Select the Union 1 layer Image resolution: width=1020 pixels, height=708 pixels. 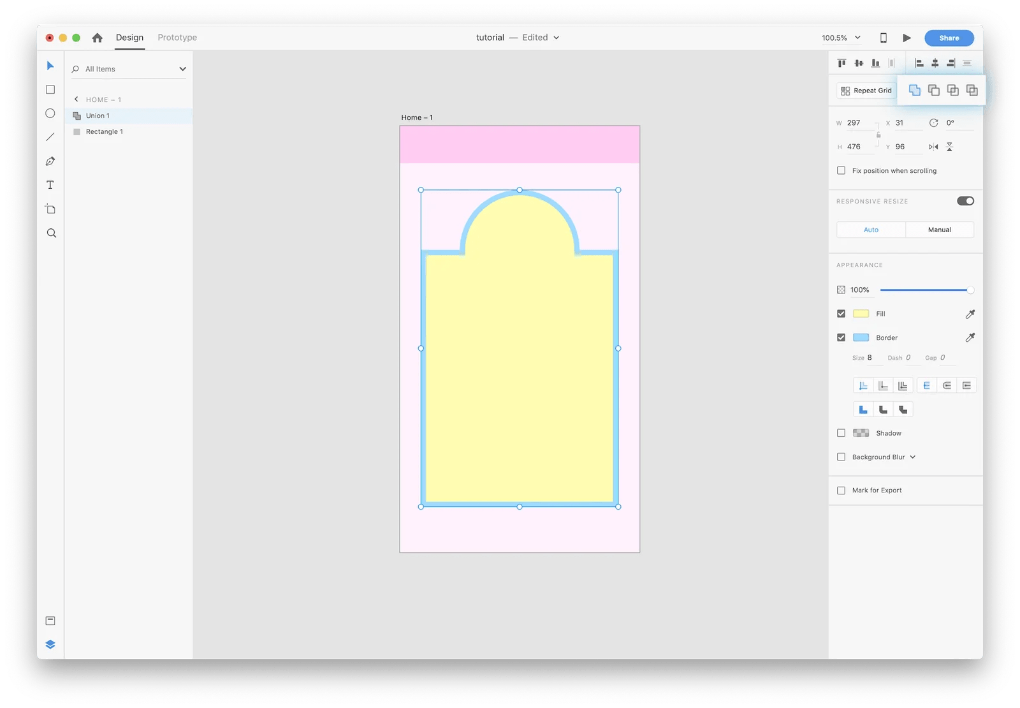point(129,115)
